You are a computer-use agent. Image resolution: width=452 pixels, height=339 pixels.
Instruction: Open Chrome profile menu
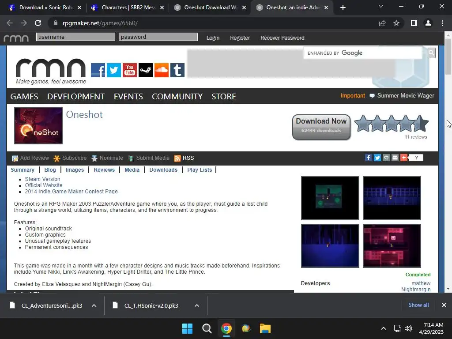click(x=428, y=23)
